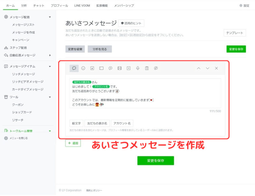Click the 規約とポリシー footer link

click(x=94, y=190)
